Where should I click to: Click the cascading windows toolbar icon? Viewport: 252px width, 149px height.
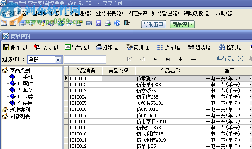tap(23, 23)
